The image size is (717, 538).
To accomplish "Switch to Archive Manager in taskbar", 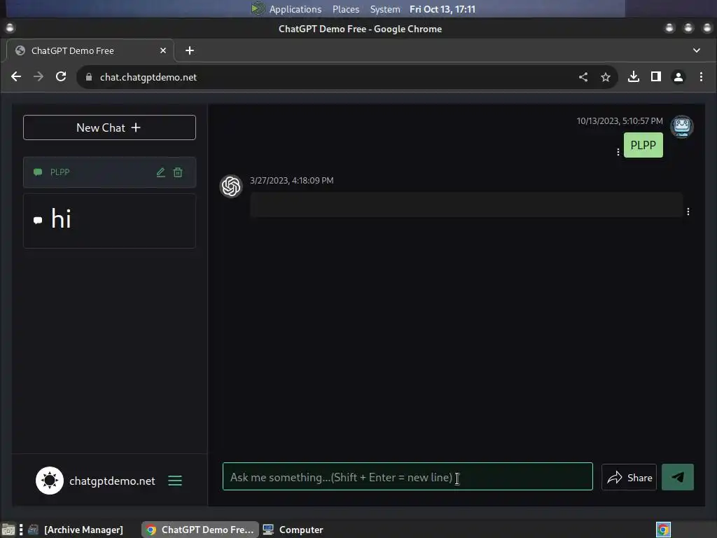I will coord(76,530).
